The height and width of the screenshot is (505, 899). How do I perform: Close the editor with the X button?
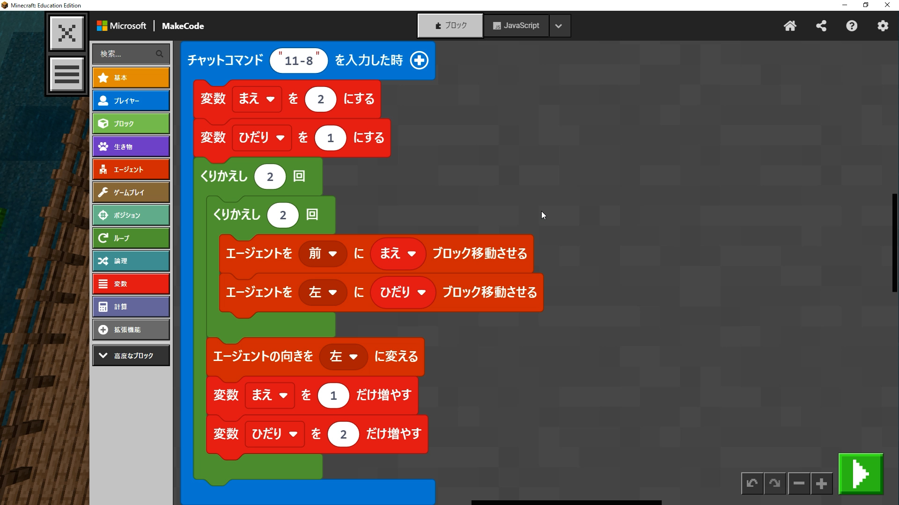(67, 33)
